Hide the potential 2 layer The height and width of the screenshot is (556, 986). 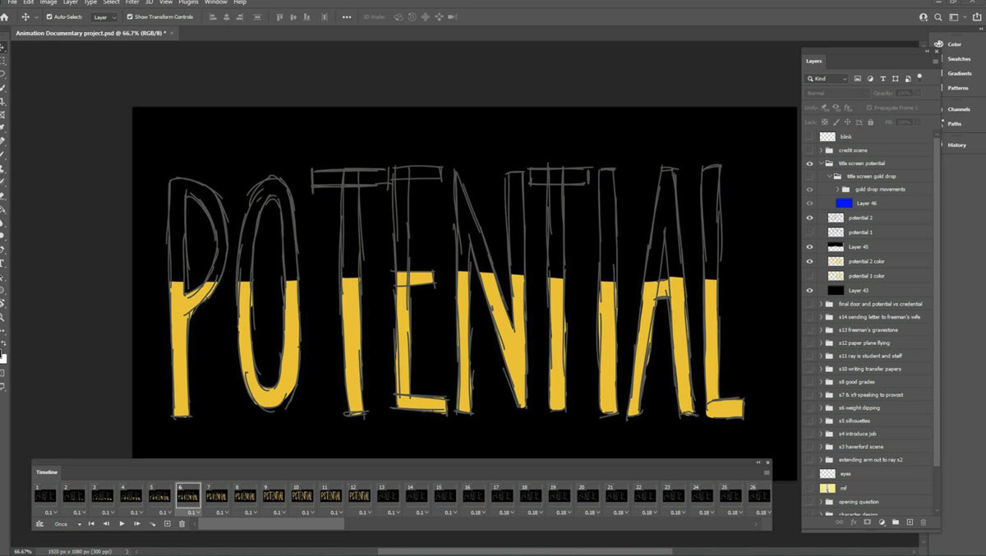[809, 218]
